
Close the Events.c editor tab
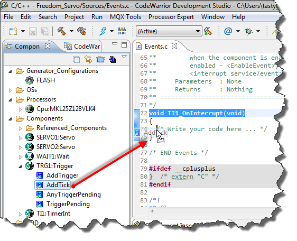(x=174, y=46)
